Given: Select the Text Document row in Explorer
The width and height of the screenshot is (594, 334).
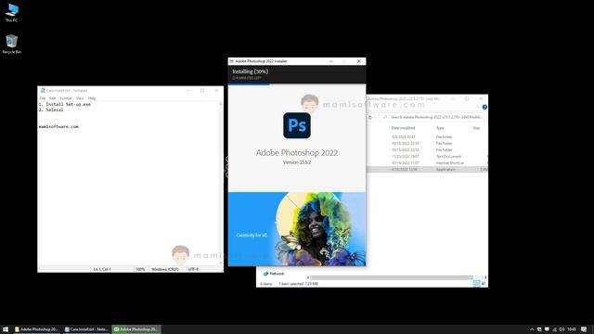Looking at the screenshot, I should 427,157.
